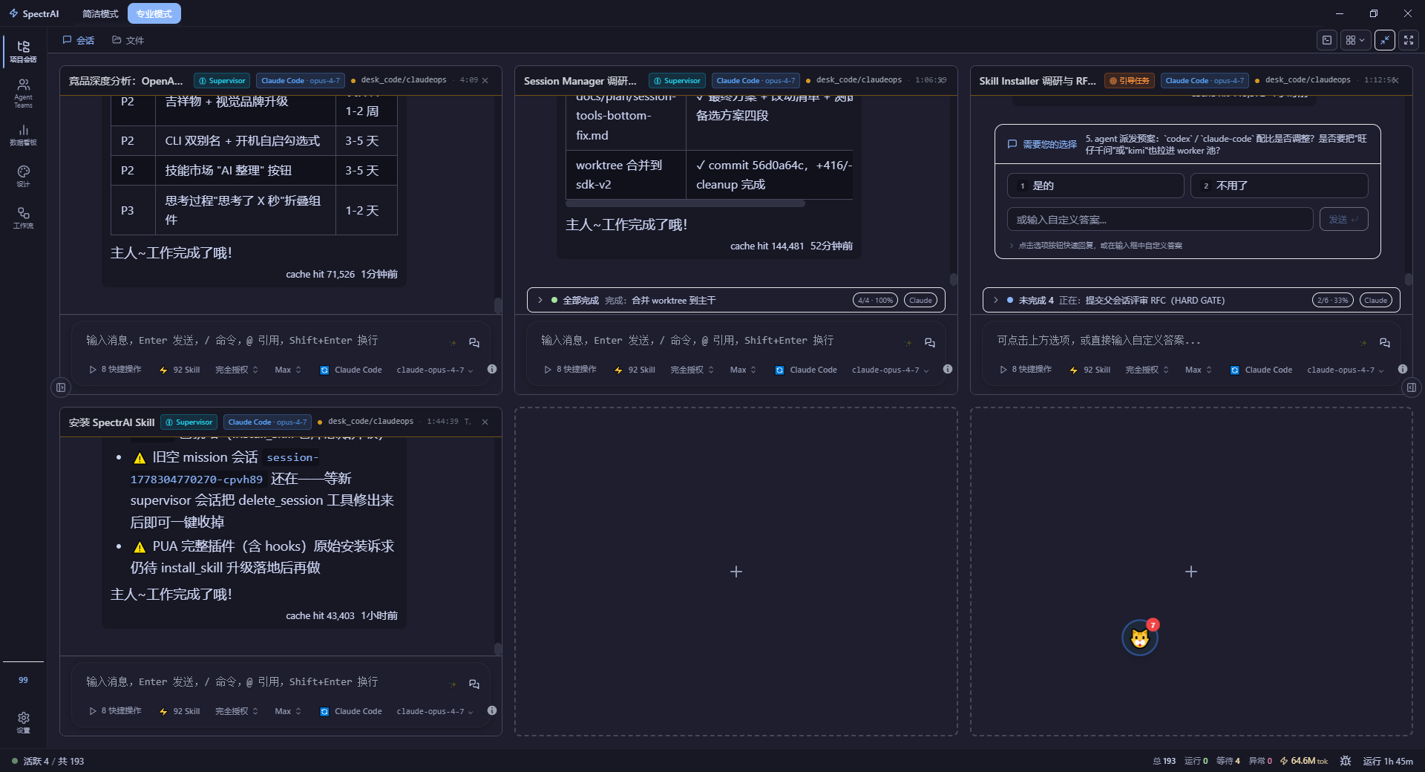Open the grid layout dropdown in the top-right toolbar
1425x772 pixels.
point(1355,40)
